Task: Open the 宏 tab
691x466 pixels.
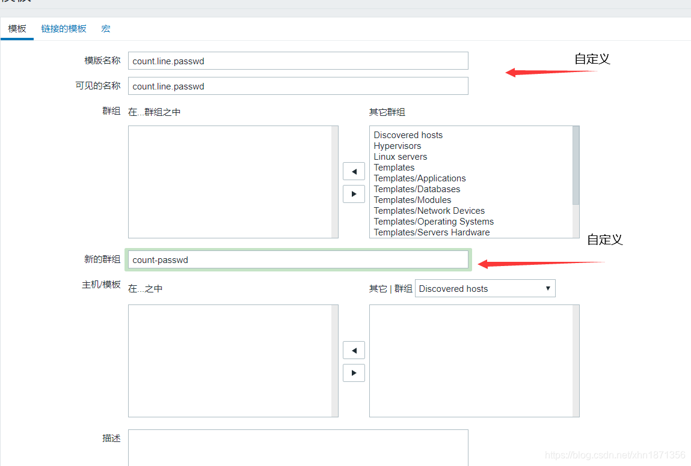Action: [x=106, y=29]
